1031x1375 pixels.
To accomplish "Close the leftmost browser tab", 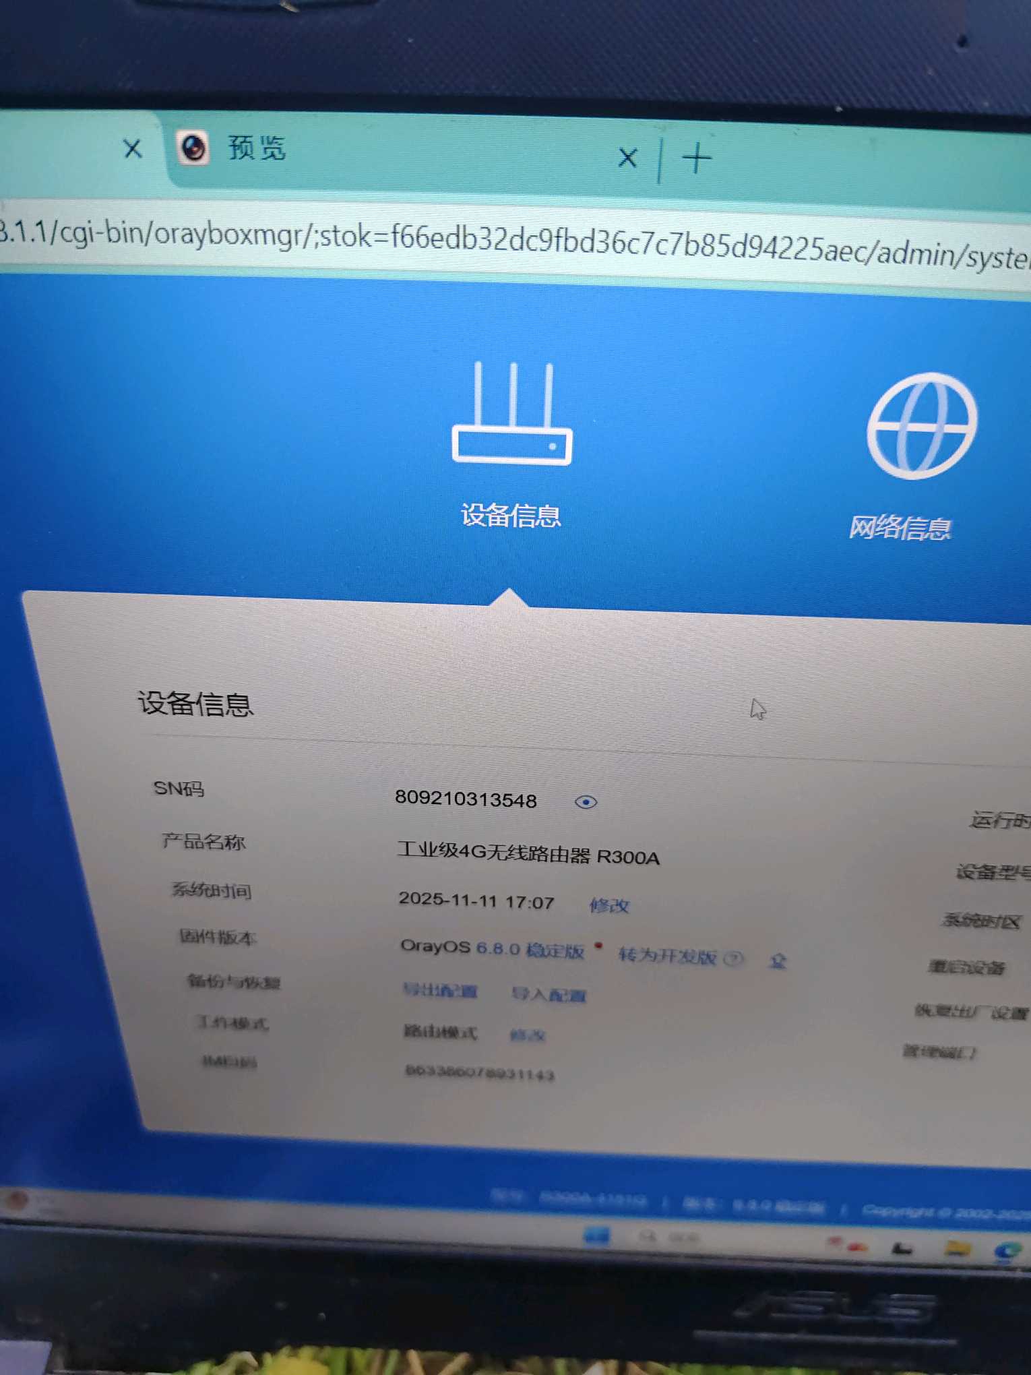I will pos(133,148).
